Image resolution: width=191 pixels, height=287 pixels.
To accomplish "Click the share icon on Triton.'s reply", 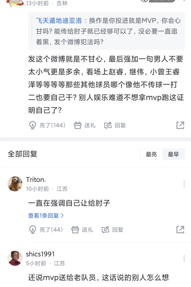I will tap(180, 229).
